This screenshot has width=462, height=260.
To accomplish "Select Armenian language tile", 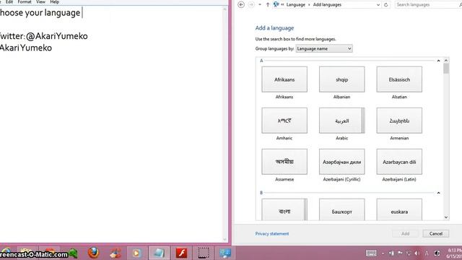I will point(399,121).
